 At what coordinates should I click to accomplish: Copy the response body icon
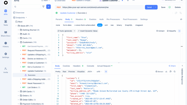[170, 71]
